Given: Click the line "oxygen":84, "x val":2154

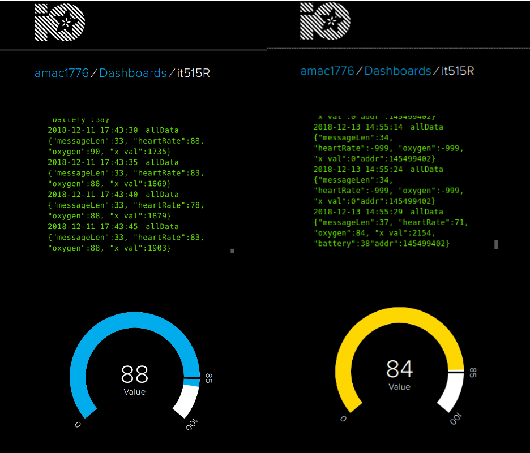Looking at the screenshot, I should coord(374,233).
